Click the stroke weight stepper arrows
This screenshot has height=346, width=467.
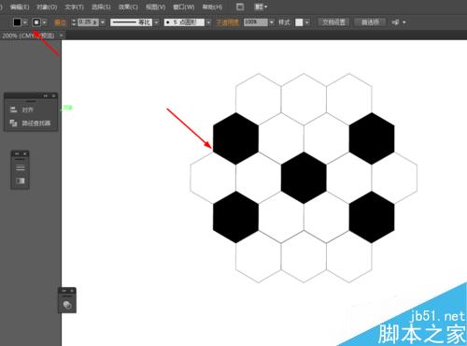(74, 22)
